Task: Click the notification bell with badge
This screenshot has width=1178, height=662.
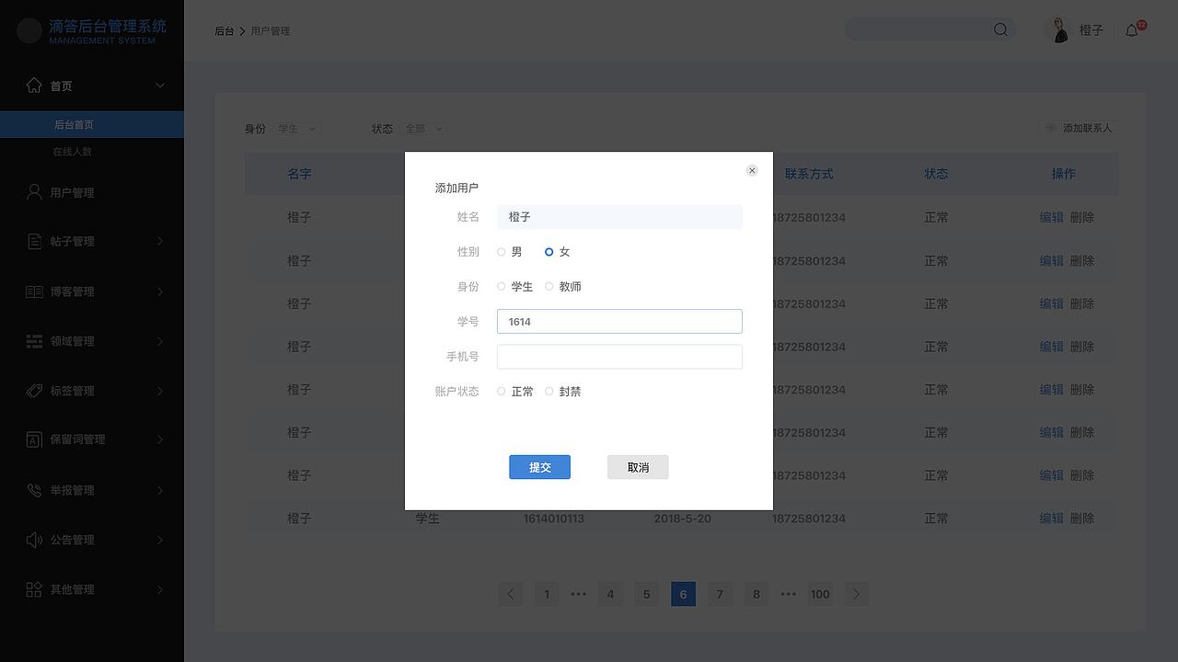Action: (x=1132, y=29)
